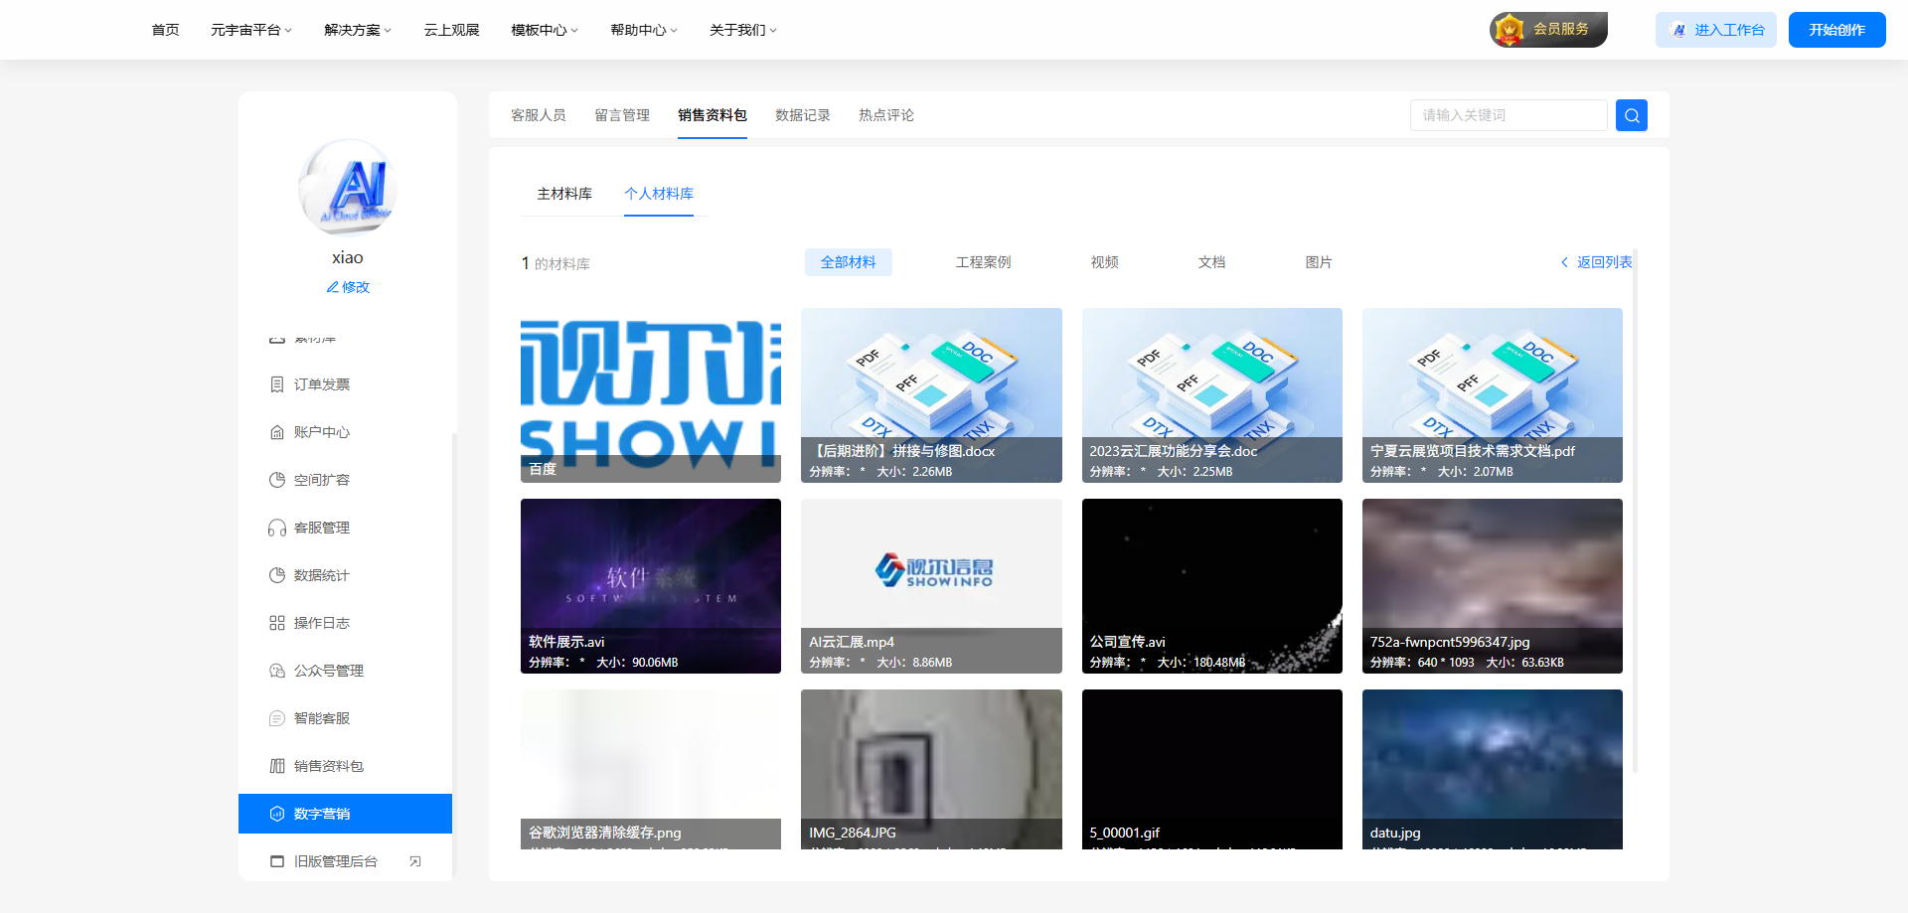
Task: Click the blue search magnifier button
Action: pos(1631,115)
